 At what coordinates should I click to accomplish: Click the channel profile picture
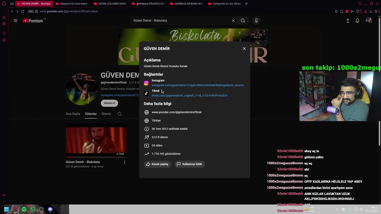tap(82, 89)
